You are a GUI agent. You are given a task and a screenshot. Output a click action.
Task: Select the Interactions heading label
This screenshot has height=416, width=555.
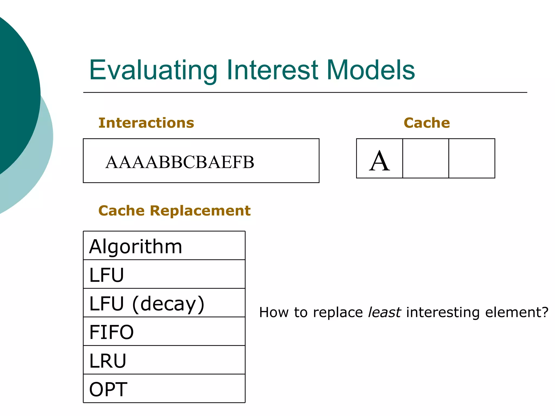pyautogui.click(x=146, y=123)
